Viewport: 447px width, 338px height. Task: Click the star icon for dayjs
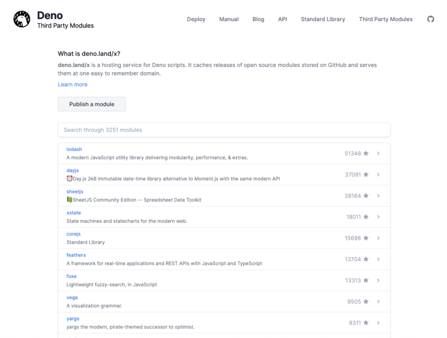366,175
